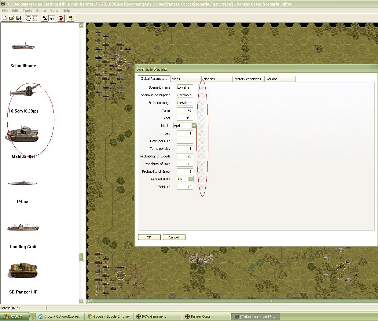The image size is (378, 321).
Task: Open an existing scenario file
Action: pyautogui.click(x=12, y=18)
